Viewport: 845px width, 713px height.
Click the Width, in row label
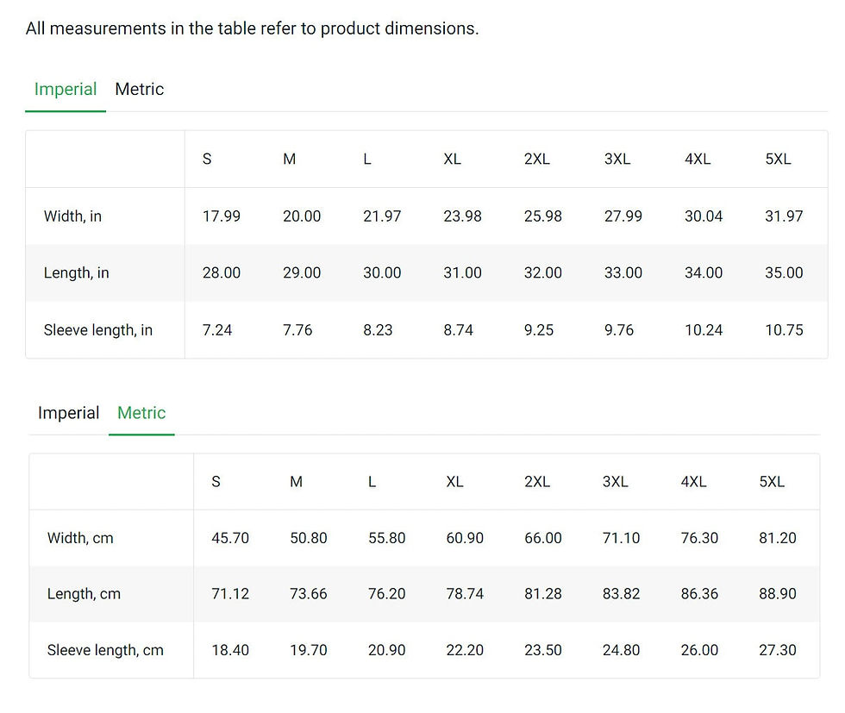(x=72, y=216)
